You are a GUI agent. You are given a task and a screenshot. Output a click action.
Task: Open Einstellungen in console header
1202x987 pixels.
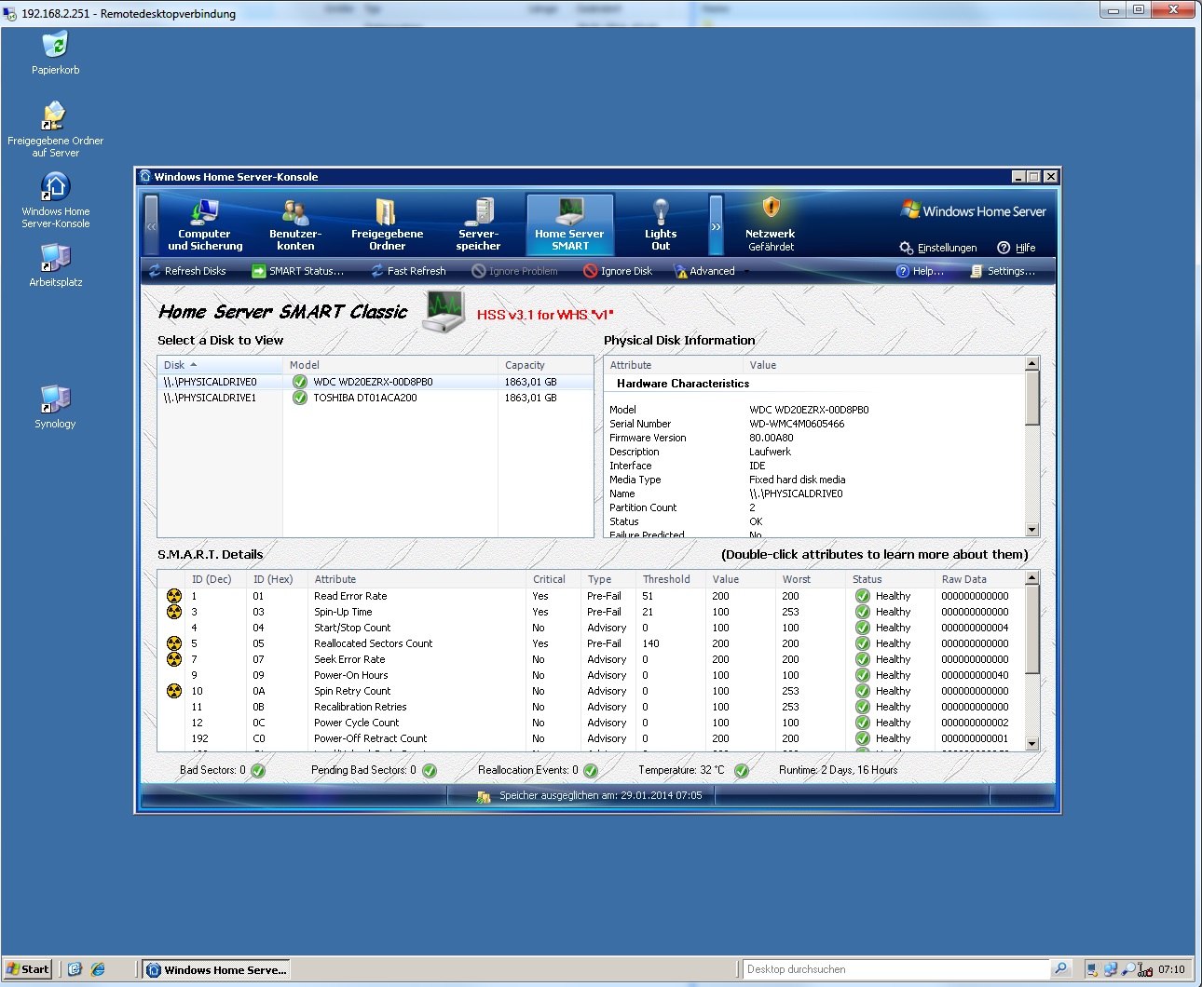point(938,248)
